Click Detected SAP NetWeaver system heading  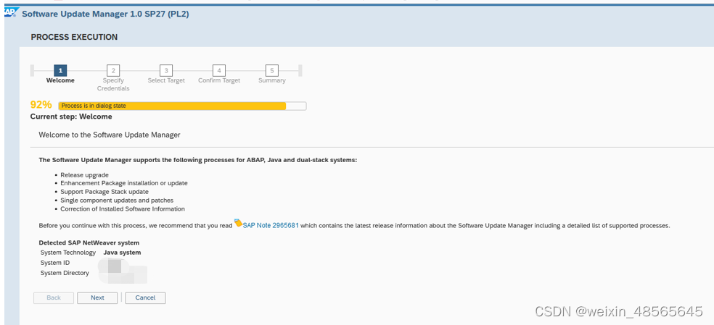[89, 242]
